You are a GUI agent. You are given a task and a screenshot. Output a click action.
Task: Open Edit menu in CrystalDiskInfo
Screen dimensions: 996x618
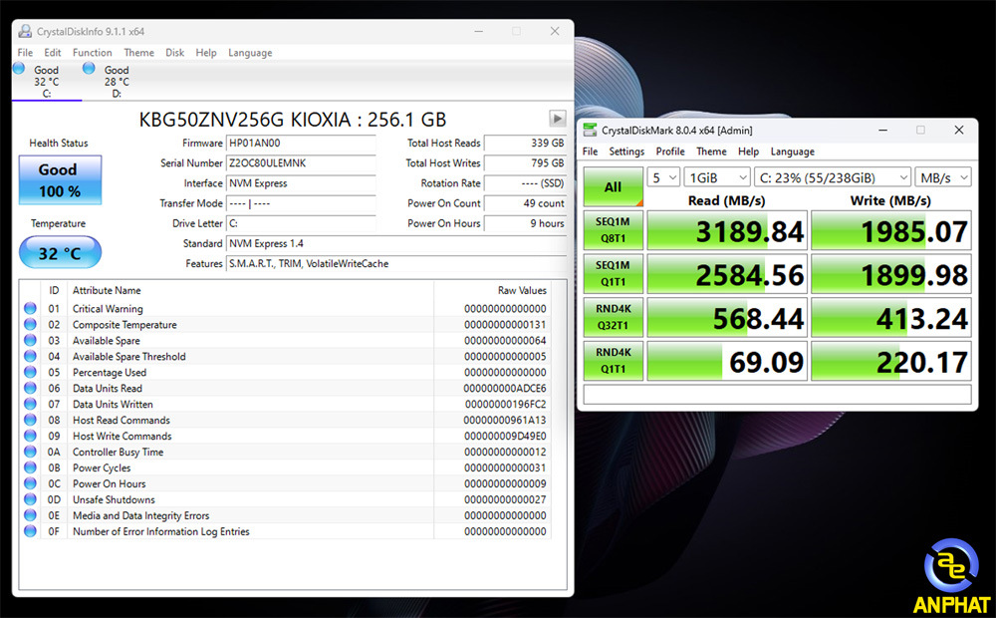pyautogui.click(x=53, y=52)
